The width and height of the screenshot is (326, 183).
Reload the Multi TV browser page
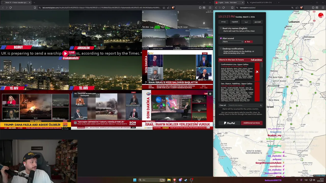pyautogui.click(x=10, y=8)
